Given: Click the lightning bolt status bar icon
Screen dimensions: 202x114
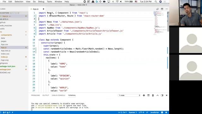Looking at the screenshot, I should pyautogui.click(x=13, y=112).
